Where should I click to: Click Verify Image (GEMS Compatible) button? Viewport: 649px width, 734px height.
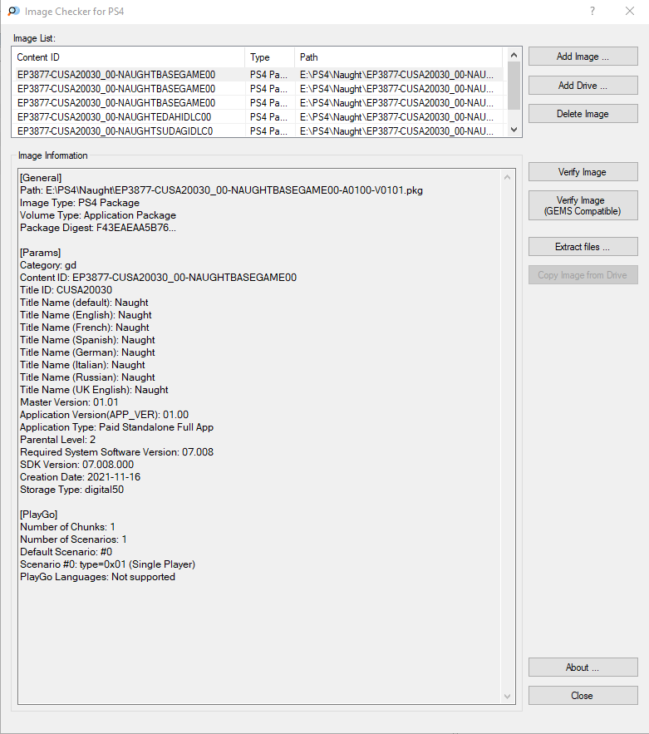point(583,205)
